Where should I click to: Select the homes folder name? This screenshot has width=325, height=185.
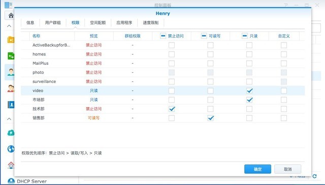coord(39,54)
